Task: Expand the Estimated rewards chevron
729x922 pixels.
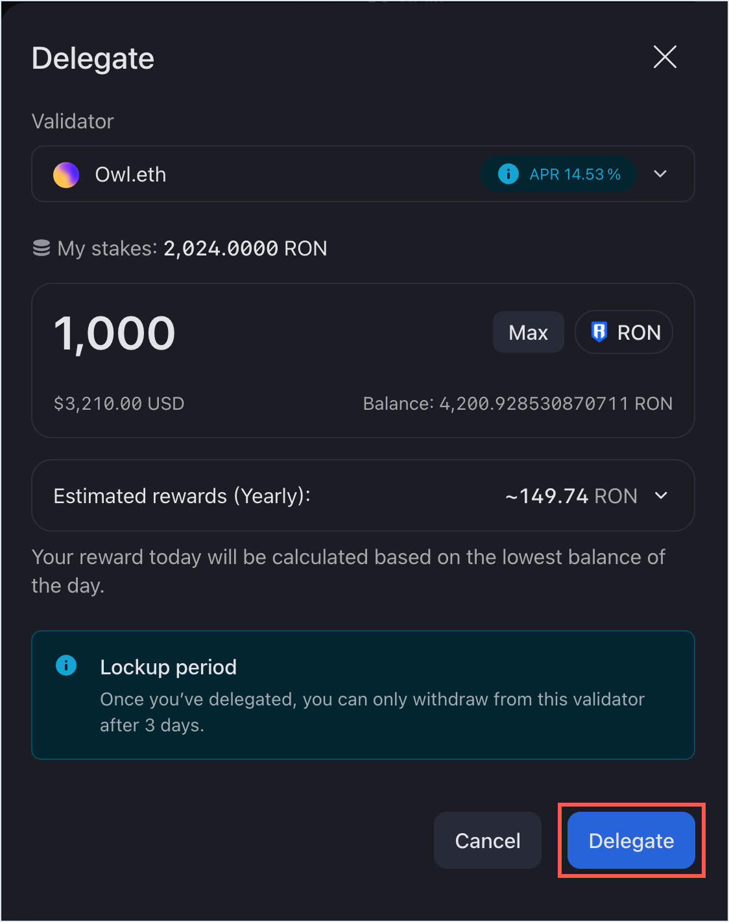Action: click(x=661, y=496)
